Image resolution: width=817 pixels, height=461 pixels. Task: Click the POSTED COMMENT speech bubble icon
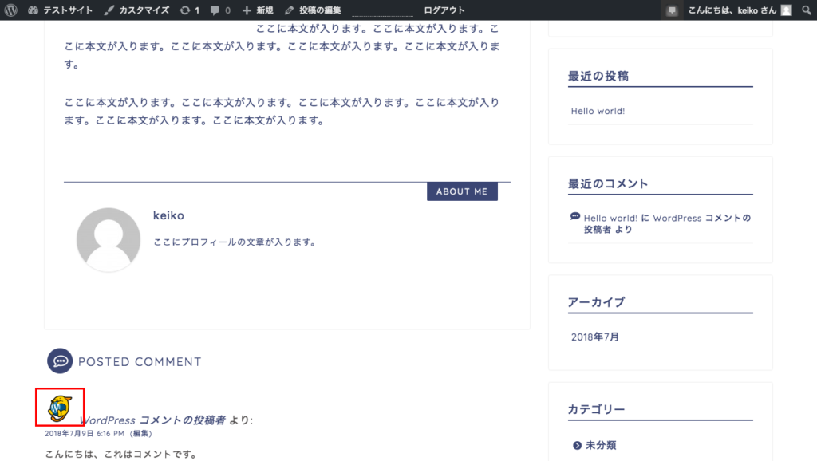pos(60,361)
